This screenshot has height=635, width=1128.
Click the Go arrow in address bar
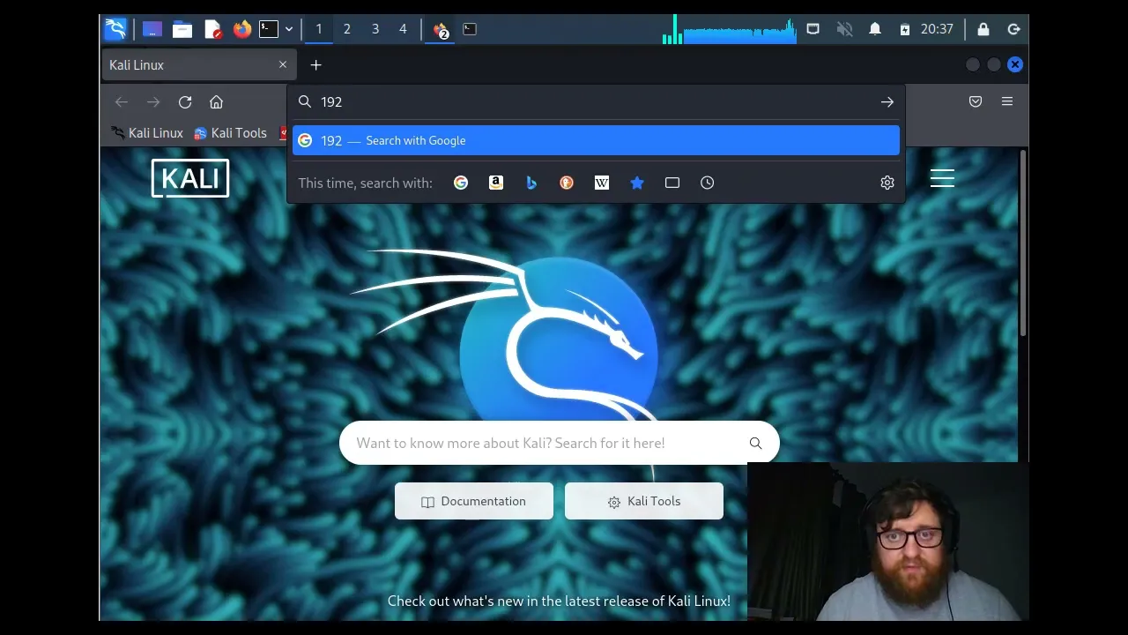(x=887, y=102)
